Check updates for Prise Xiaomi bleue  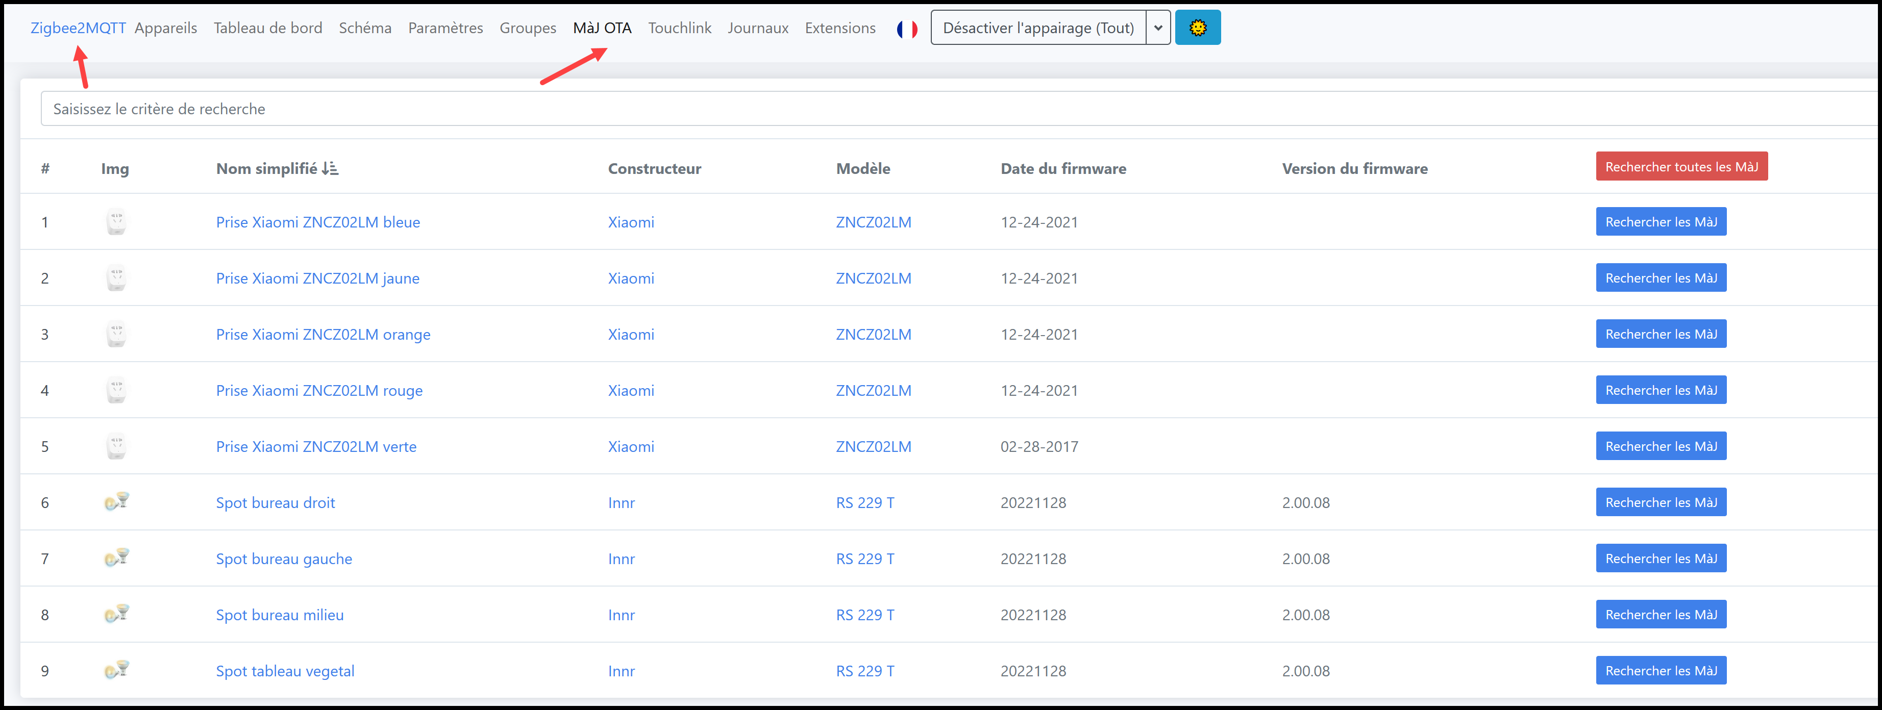[x=1661, y=222]
